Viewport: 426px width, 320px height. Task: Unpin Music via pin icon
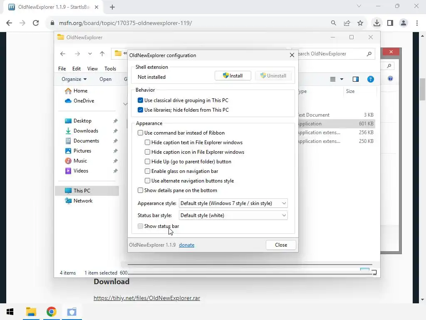116,161
